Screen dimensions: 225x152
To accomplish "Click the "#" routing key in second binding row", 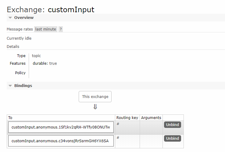I will (118, 137).
